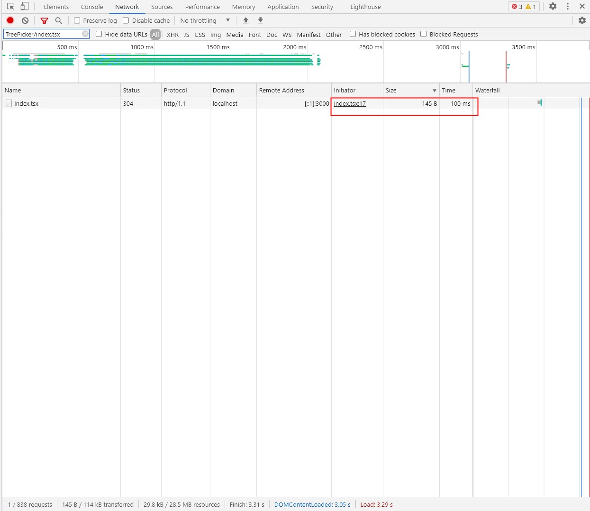Enable Disable cache checkbox

(126, 20)
